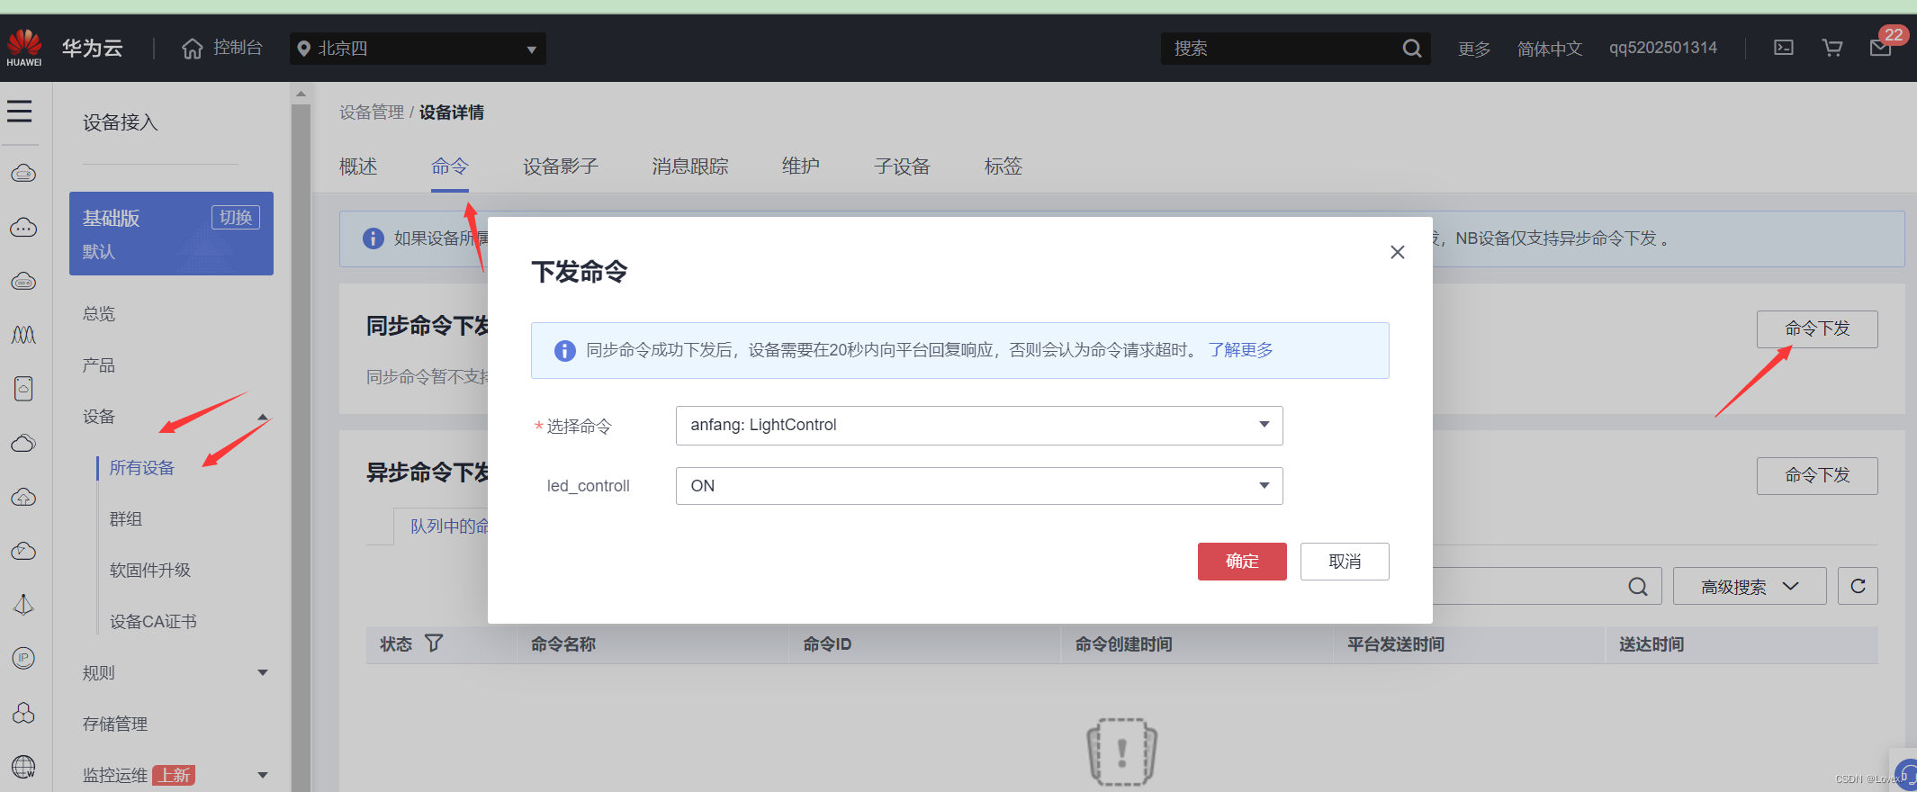Open the hamburger service list menu
Image resolution: width=1917 pixels, height=792 pixels.
pos(19,111)
